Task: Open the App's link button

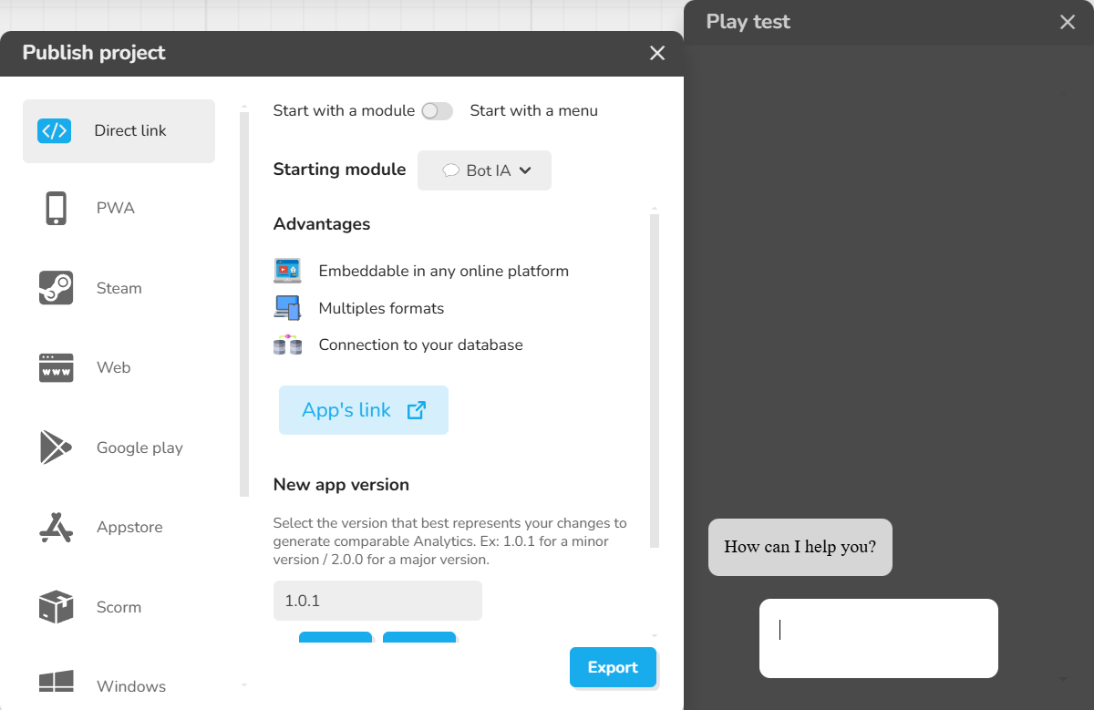Action: click(x=364, y=410)
